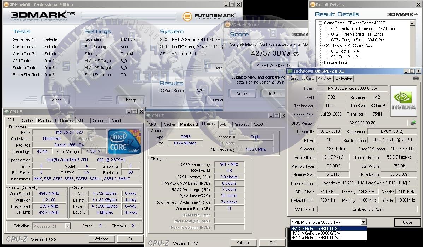Screen dimensions: 423x247
Task: Click the 42737 3DMarks score text
Action: pyautogui.click(x=275, y=53)
